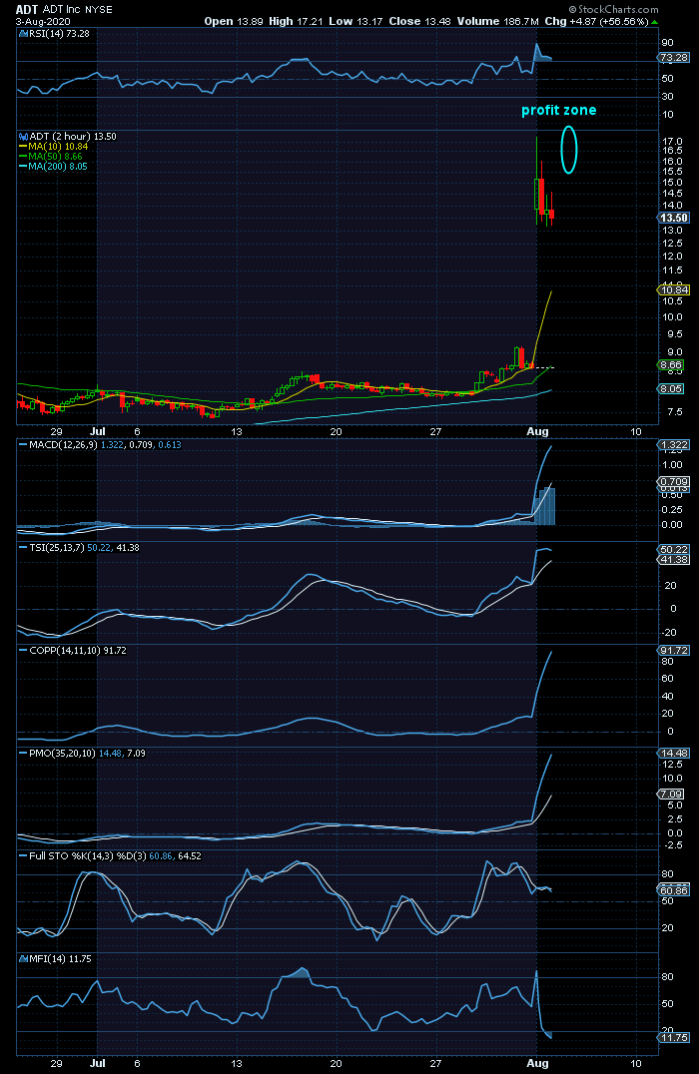Click the area marker before the RSI(14) label
Viewport: 699px width, 1074px height.
tap(23, 34)
